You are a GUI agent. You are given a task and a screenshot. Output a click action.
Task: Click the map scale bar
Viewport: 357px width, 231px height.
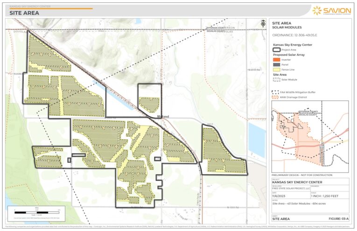[x=37, y=212]
